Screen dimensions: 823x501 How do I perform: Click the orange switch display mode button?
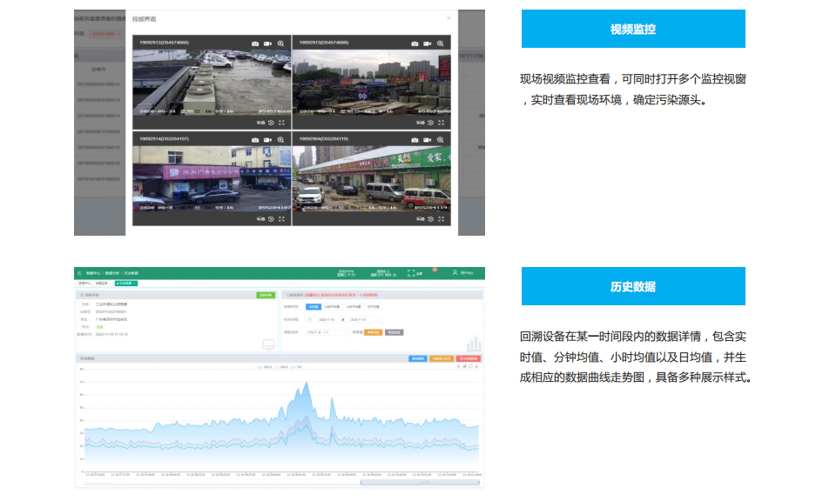[442, 358]
